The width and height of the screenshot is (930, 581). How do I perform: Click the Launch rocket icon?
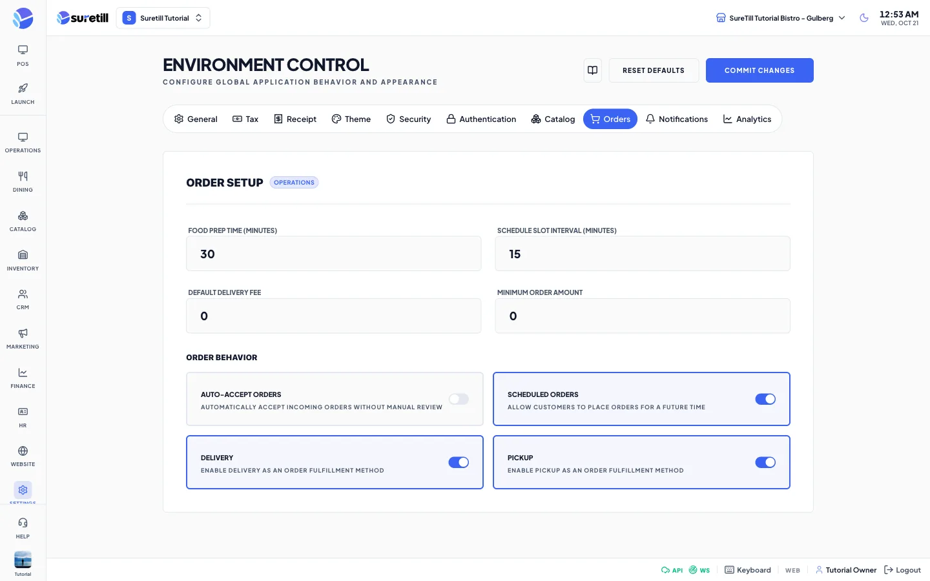23,88
